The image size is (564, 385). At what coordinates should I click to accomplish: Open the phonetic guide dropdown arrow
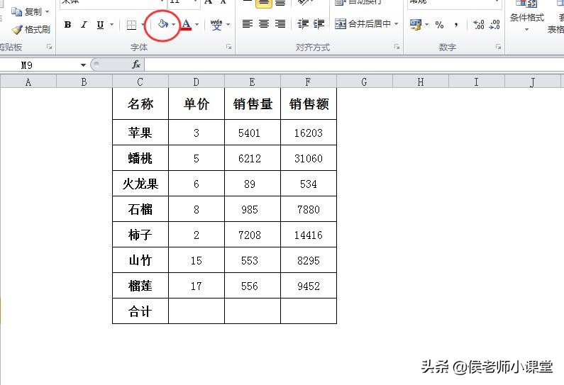[228, 24]
